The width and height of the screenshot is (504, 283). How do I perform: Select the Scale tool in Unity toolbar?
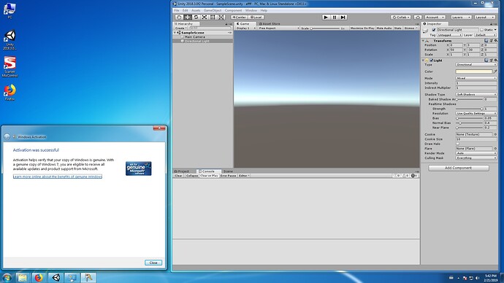(204, 17)
